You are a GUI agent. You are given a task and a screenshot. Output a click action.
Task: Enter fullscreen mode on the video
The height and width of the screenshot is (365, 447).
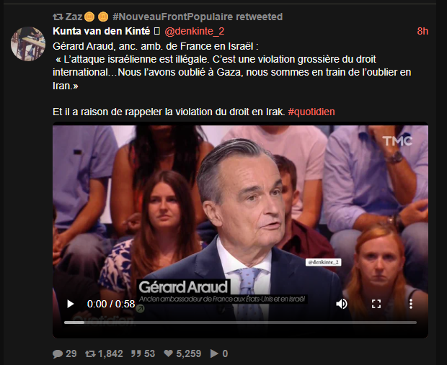(x=376, y=304)
